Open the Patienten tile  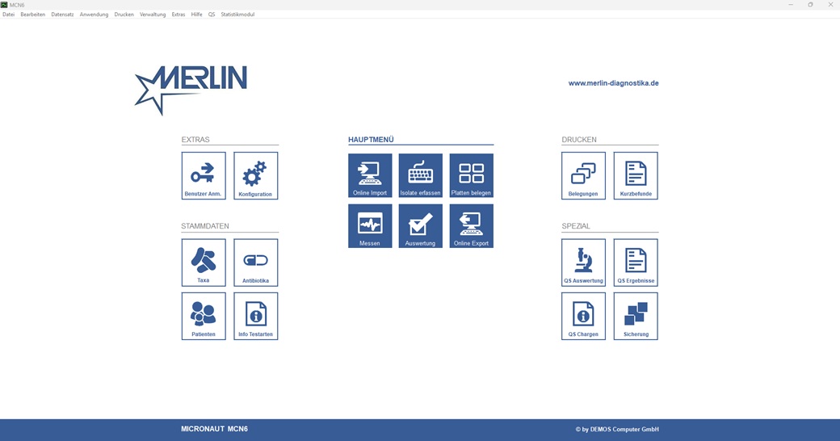click(x=204, y=316)
